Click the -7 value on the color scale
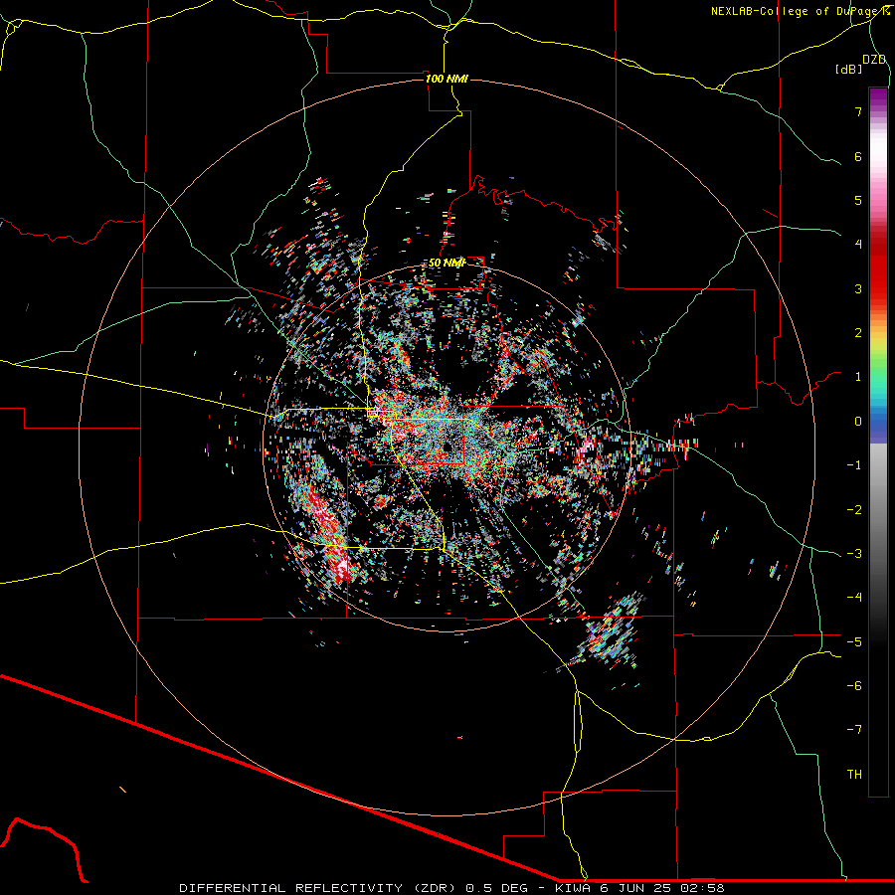Screen dimensions: 895x895 [x=854, y=730]
